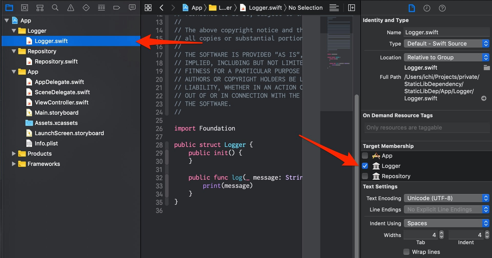Click Indent width value field

[466, 235]
